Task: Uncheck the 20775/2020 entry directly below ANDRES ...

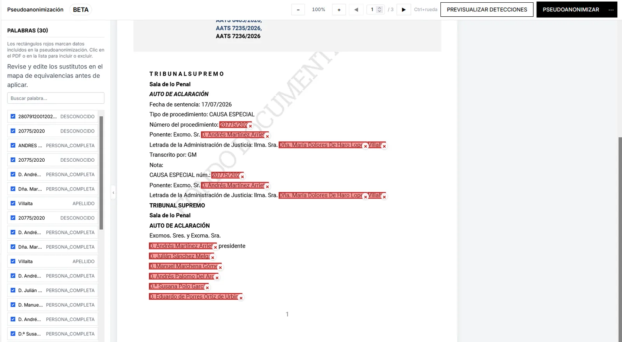Action: point(13,160)
